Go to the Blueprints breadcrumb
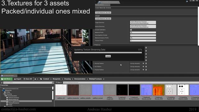199x112 pixels. pos(57,79)
